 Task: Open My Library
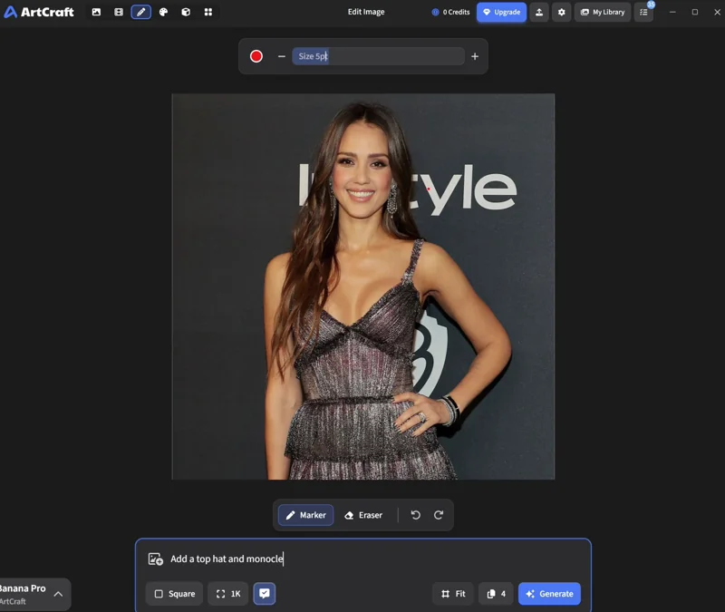pos(603,12)
